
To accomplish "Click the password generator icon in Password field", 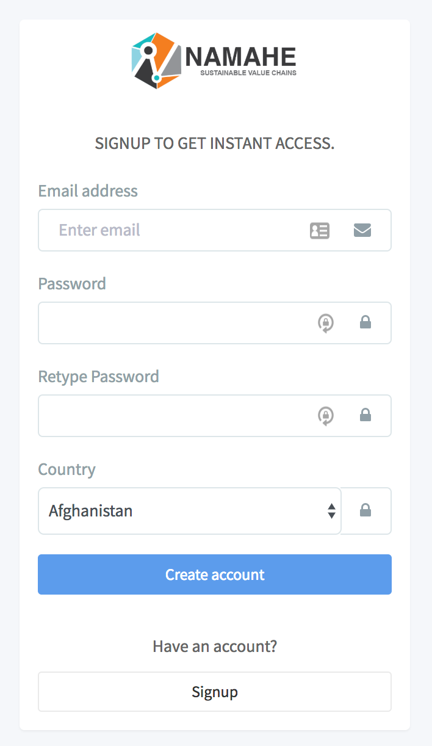I will pos(326,322).
